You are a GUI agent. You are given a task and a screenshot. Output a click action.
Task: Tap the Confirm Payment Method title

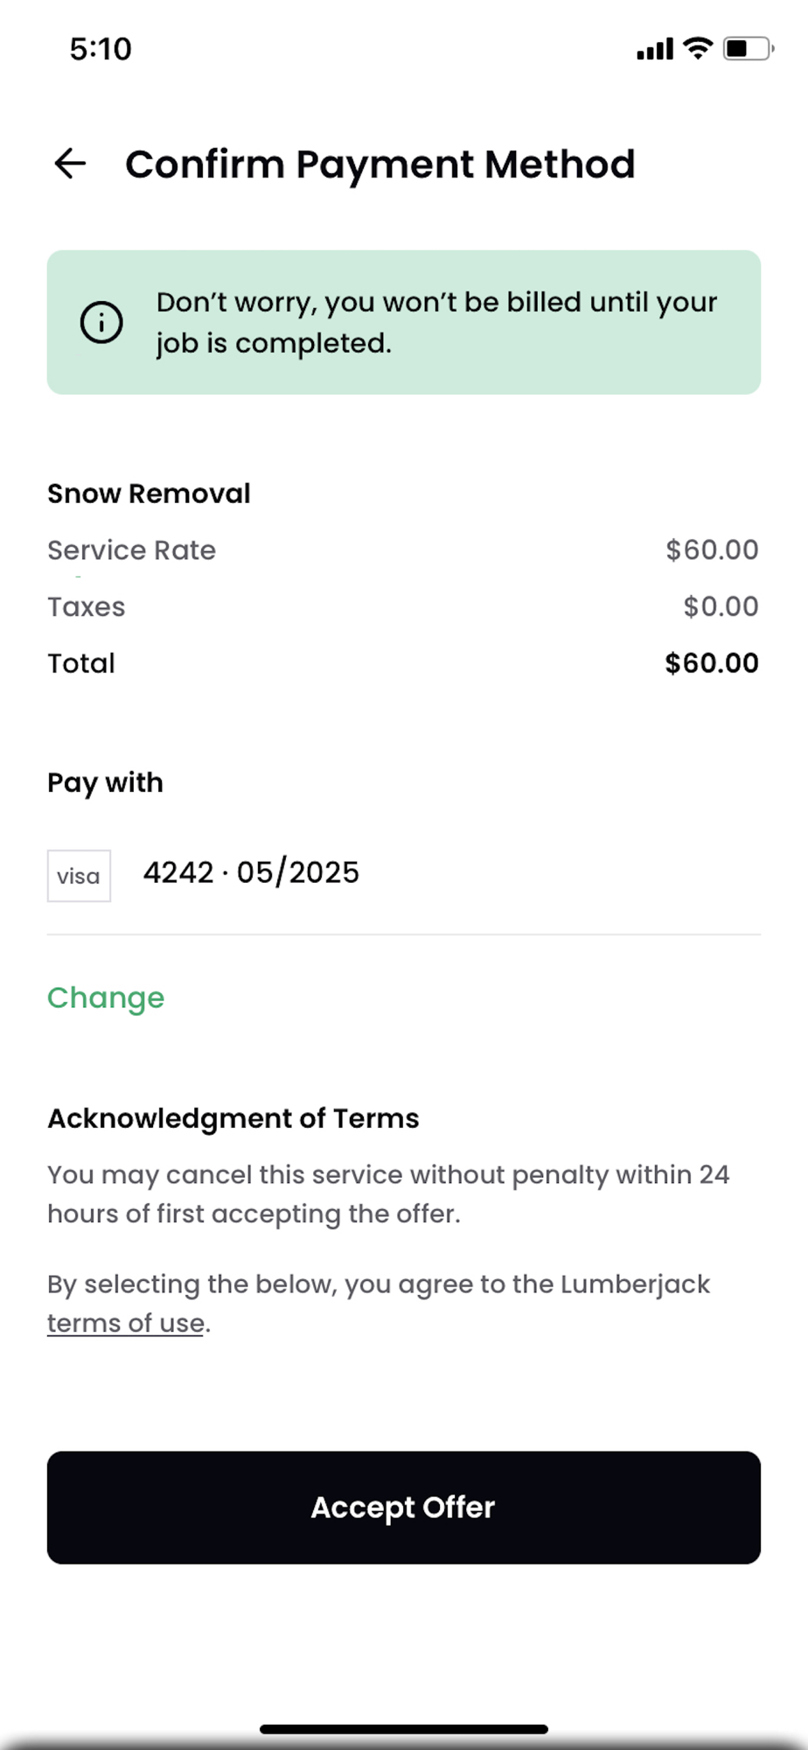pyautogui.click(x=380, y=164)
